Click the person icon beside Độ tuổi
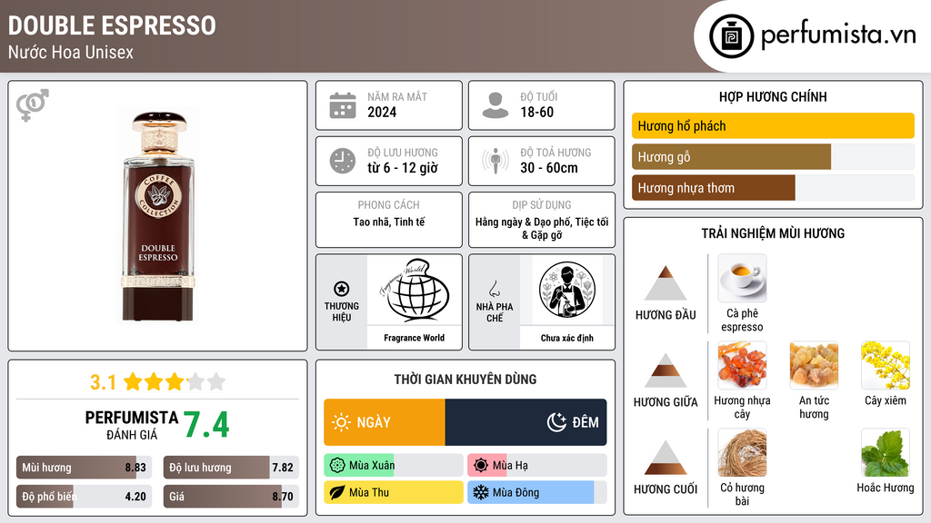931x523 pixels. pos(496,105)
